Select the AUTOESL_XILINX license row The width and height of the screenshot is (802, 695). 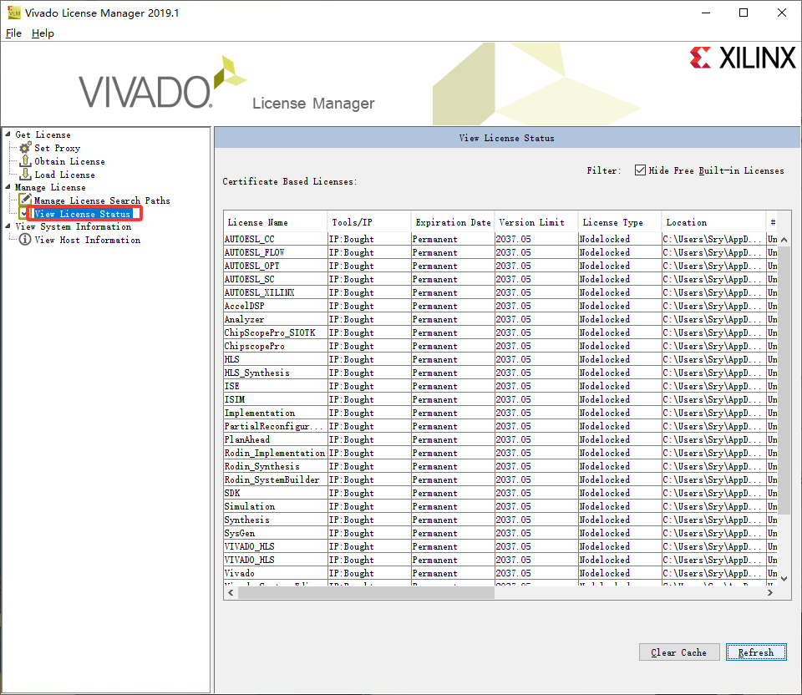click(501, 292)
